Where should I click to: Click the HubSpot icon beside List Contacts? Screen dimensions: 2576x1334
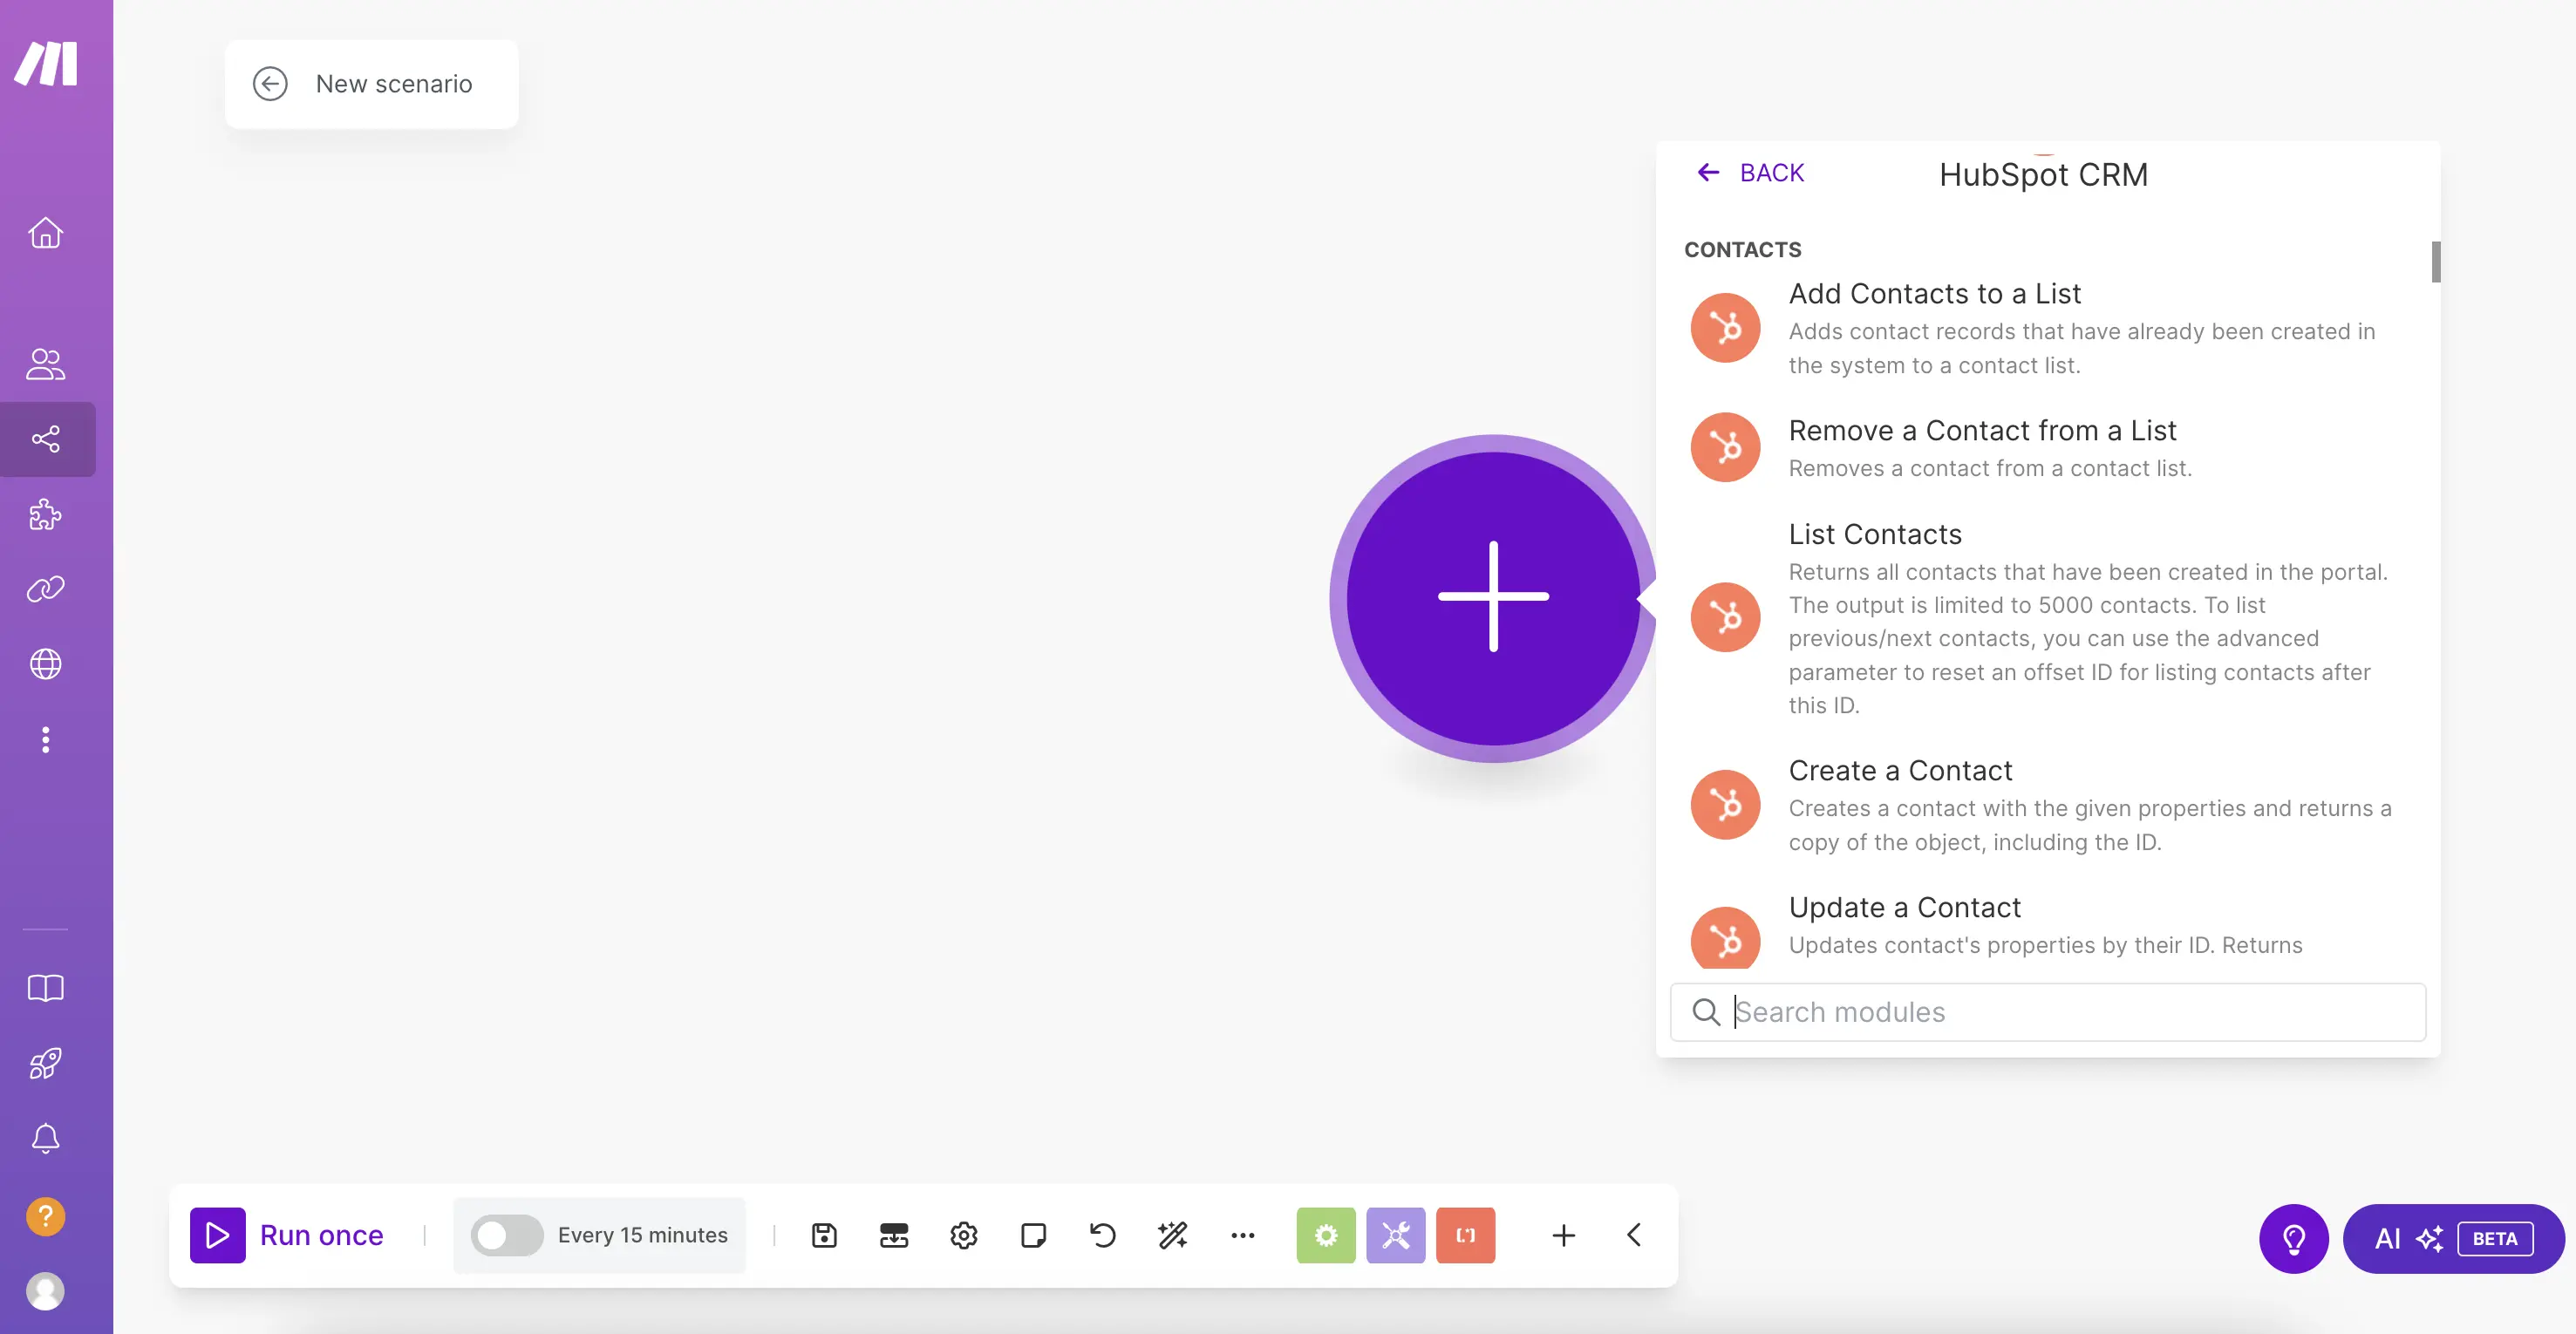click(1725, 617)
